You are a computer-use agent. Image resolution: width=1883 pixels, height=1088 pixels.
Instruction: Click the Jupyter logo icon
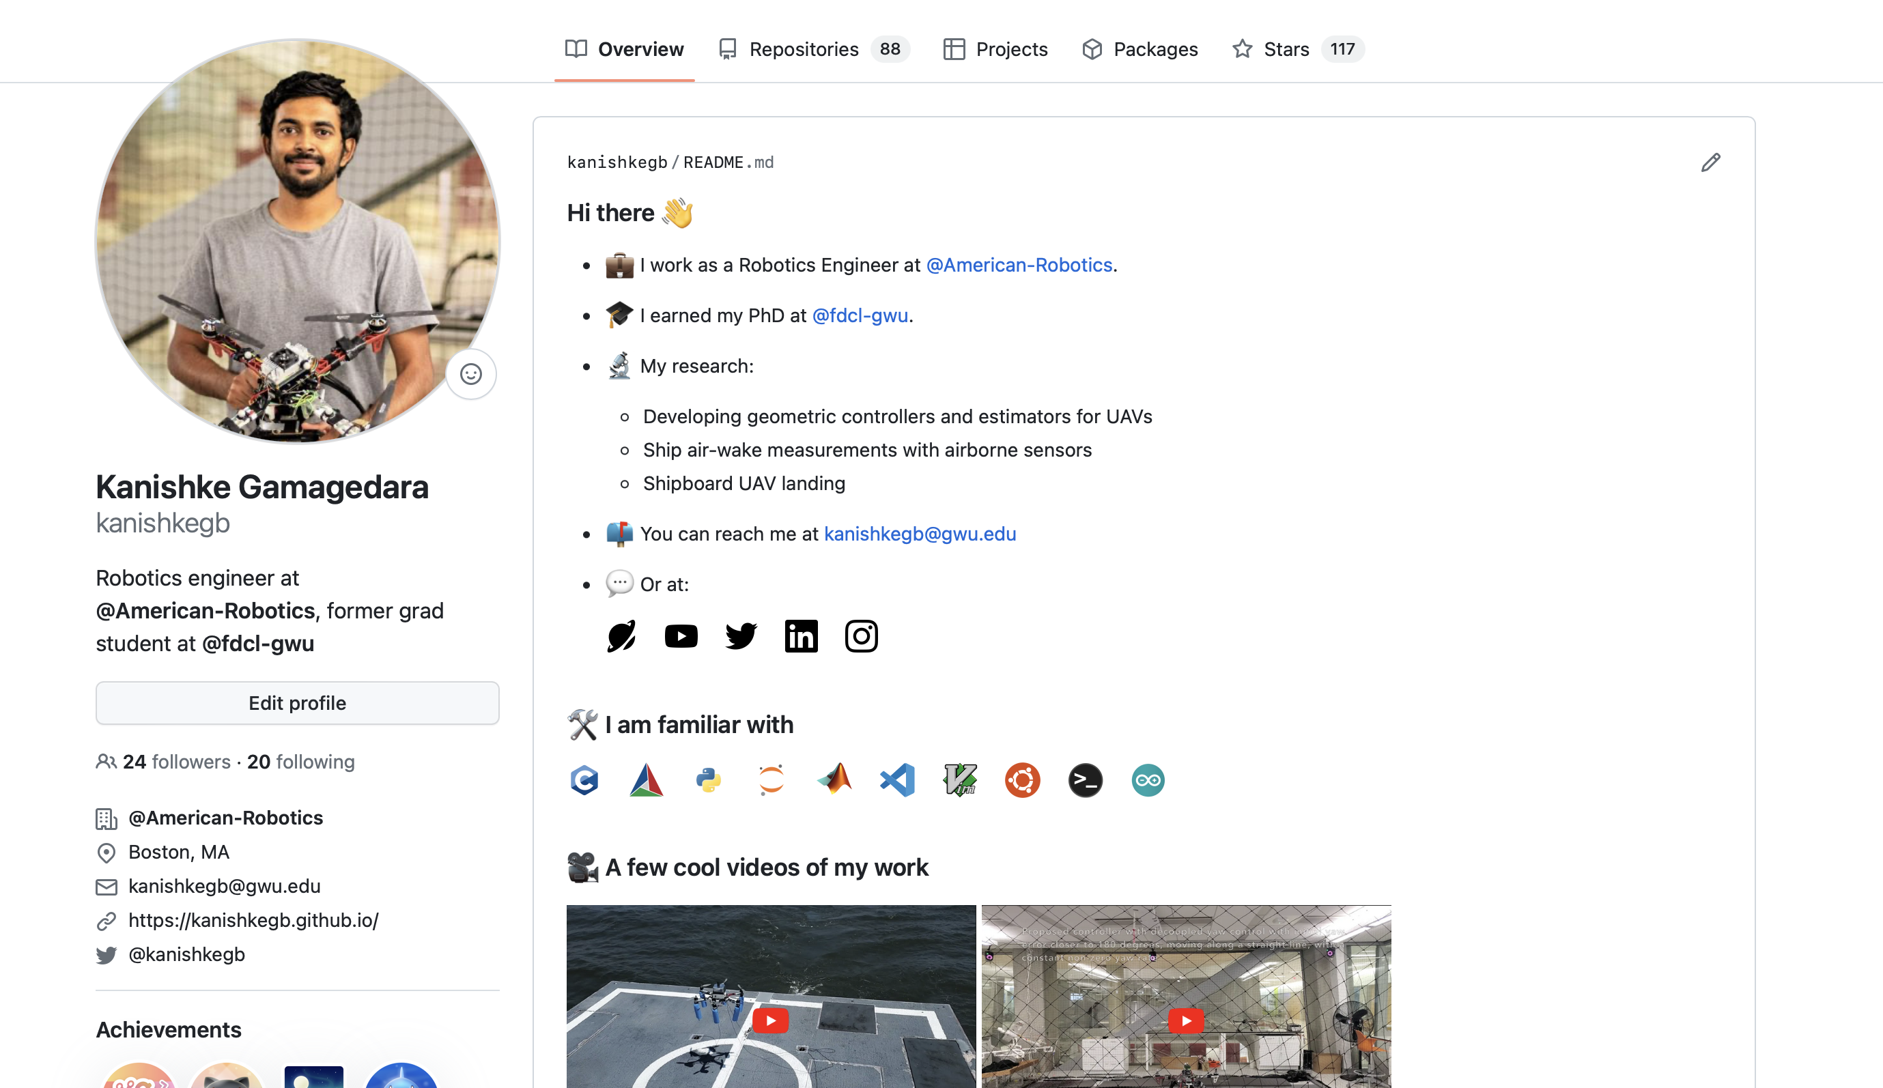click(x=771, y=780)
